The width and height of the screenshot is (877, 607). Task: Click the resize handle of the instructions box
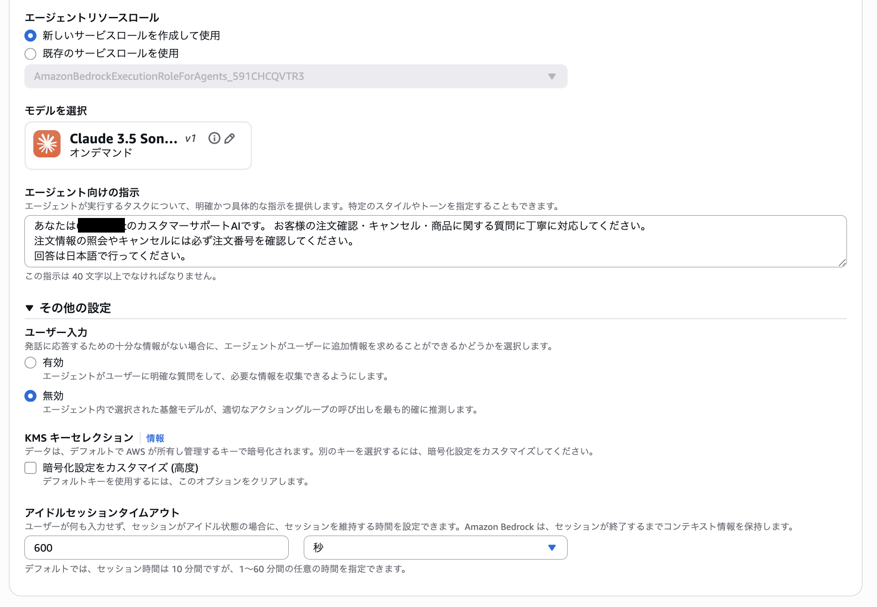point(843,264)
